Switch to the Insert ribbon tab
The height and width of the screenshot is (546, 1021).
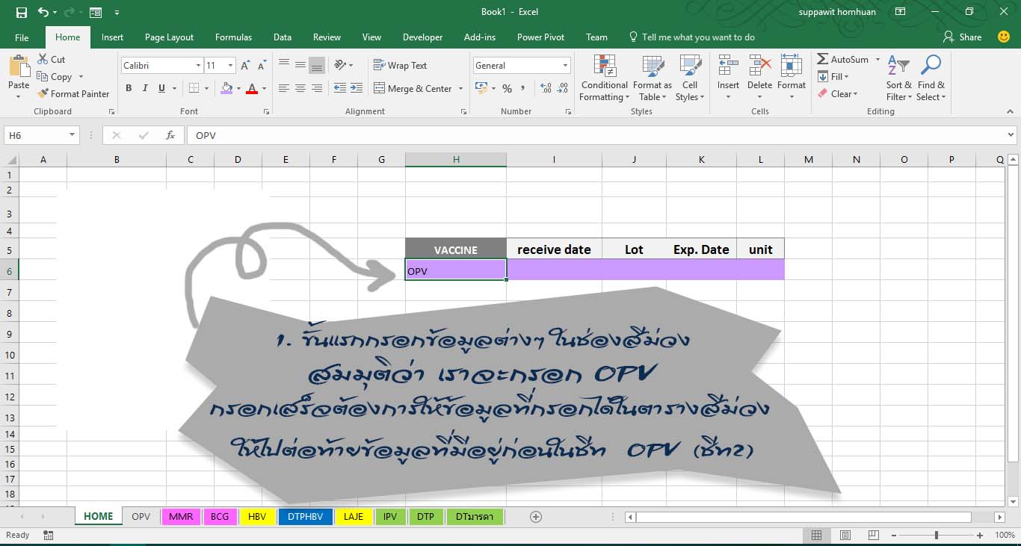coord(112,37)
